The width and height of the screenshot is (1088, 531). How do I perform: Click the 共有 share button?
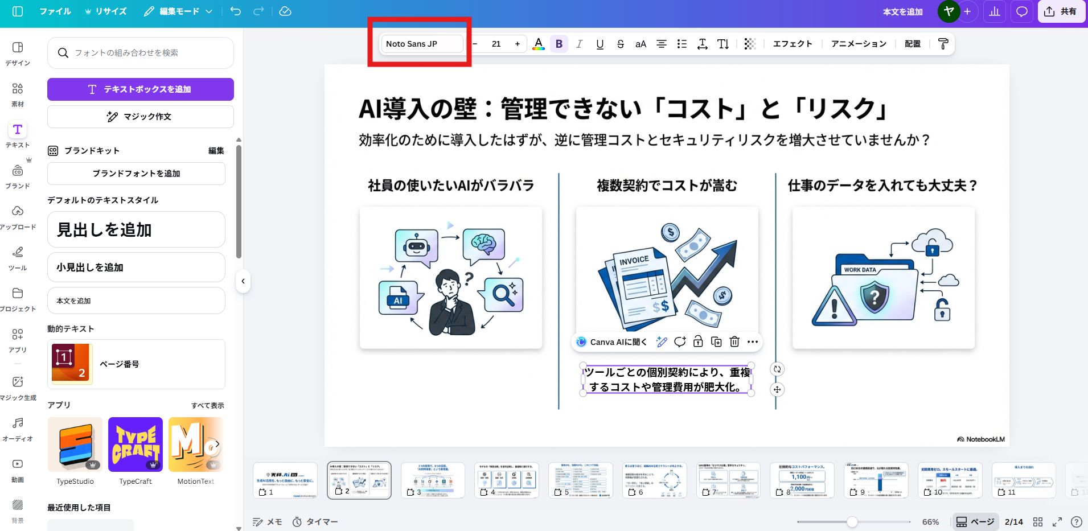tap(1061, 11)
